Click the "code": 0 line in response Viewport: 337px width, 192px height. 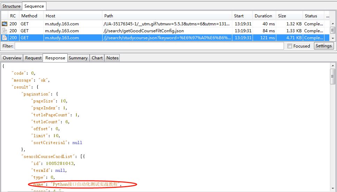pos(23,73)
